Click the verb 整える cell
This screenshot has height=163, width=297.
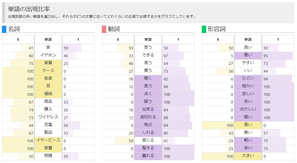pos(148,148)
